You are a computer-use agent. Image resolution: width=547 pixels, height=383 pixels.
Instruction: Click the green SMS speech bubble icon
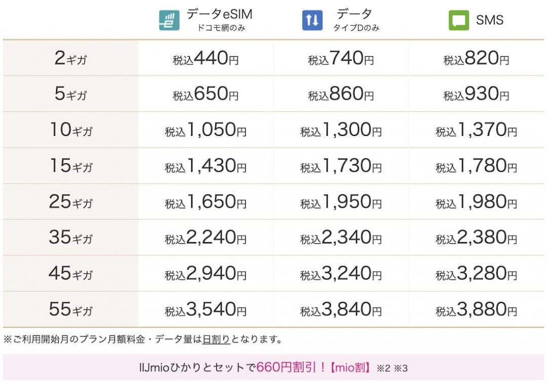458,20
